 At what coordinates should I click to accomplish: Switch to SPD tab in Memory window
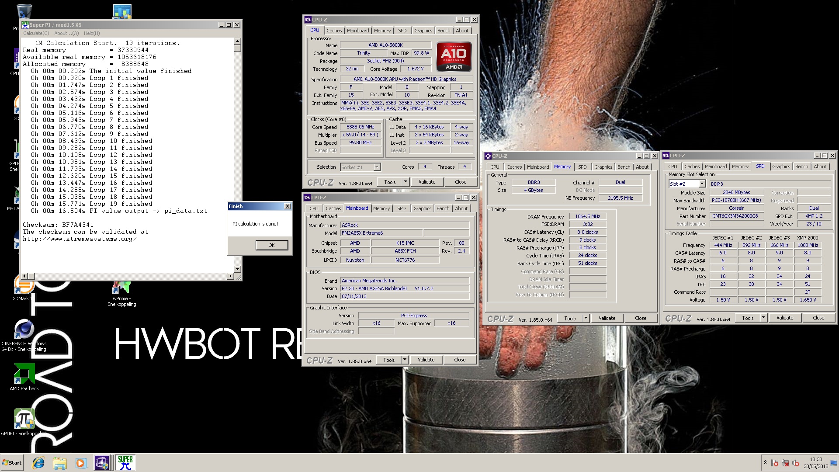tap(582, 167)
